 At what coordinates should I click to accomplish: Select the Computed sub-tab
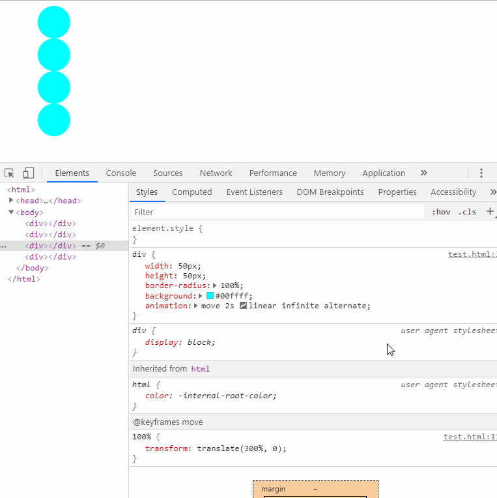[x=192, y=192]
